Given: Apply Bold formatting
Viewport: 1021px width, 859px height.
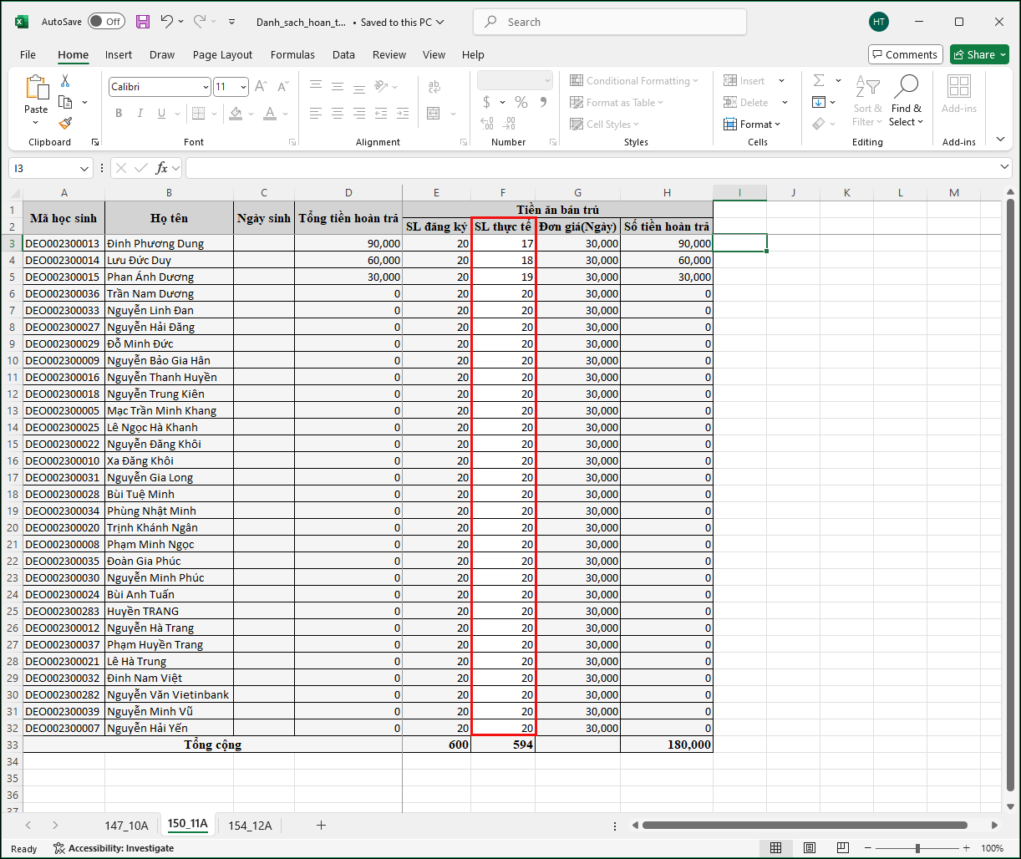Looking at the screenshot, I should click(119, 113).
